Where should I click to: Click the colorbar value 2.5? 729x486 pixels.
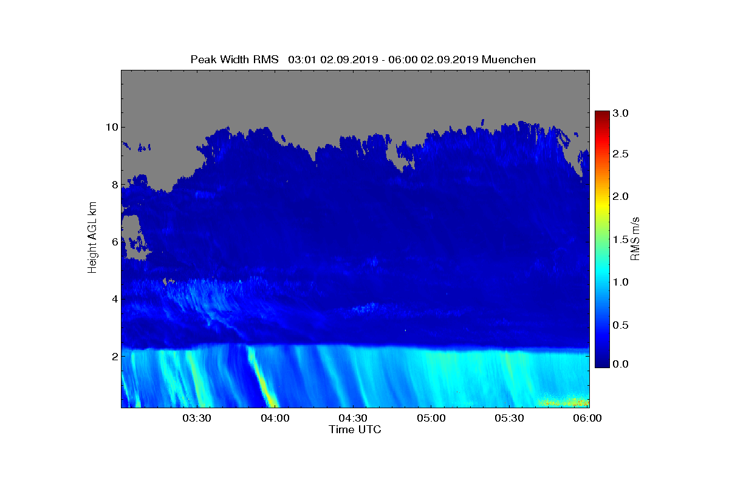pyautogui.click(x=620, y=154)
